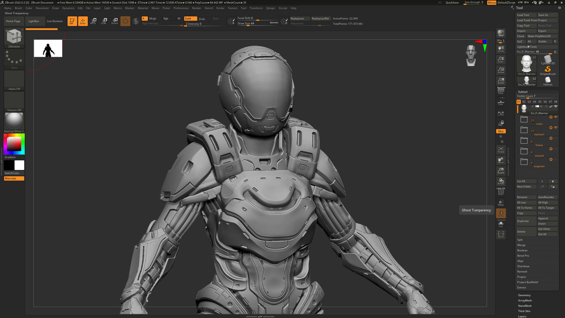565x318 pixels.
Task: Set view to Actual size
Action: (x=501, y=70)
